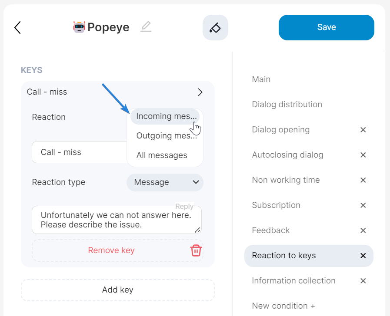
Task: Click the Popeye robot avatar
Action: point(79,27)
